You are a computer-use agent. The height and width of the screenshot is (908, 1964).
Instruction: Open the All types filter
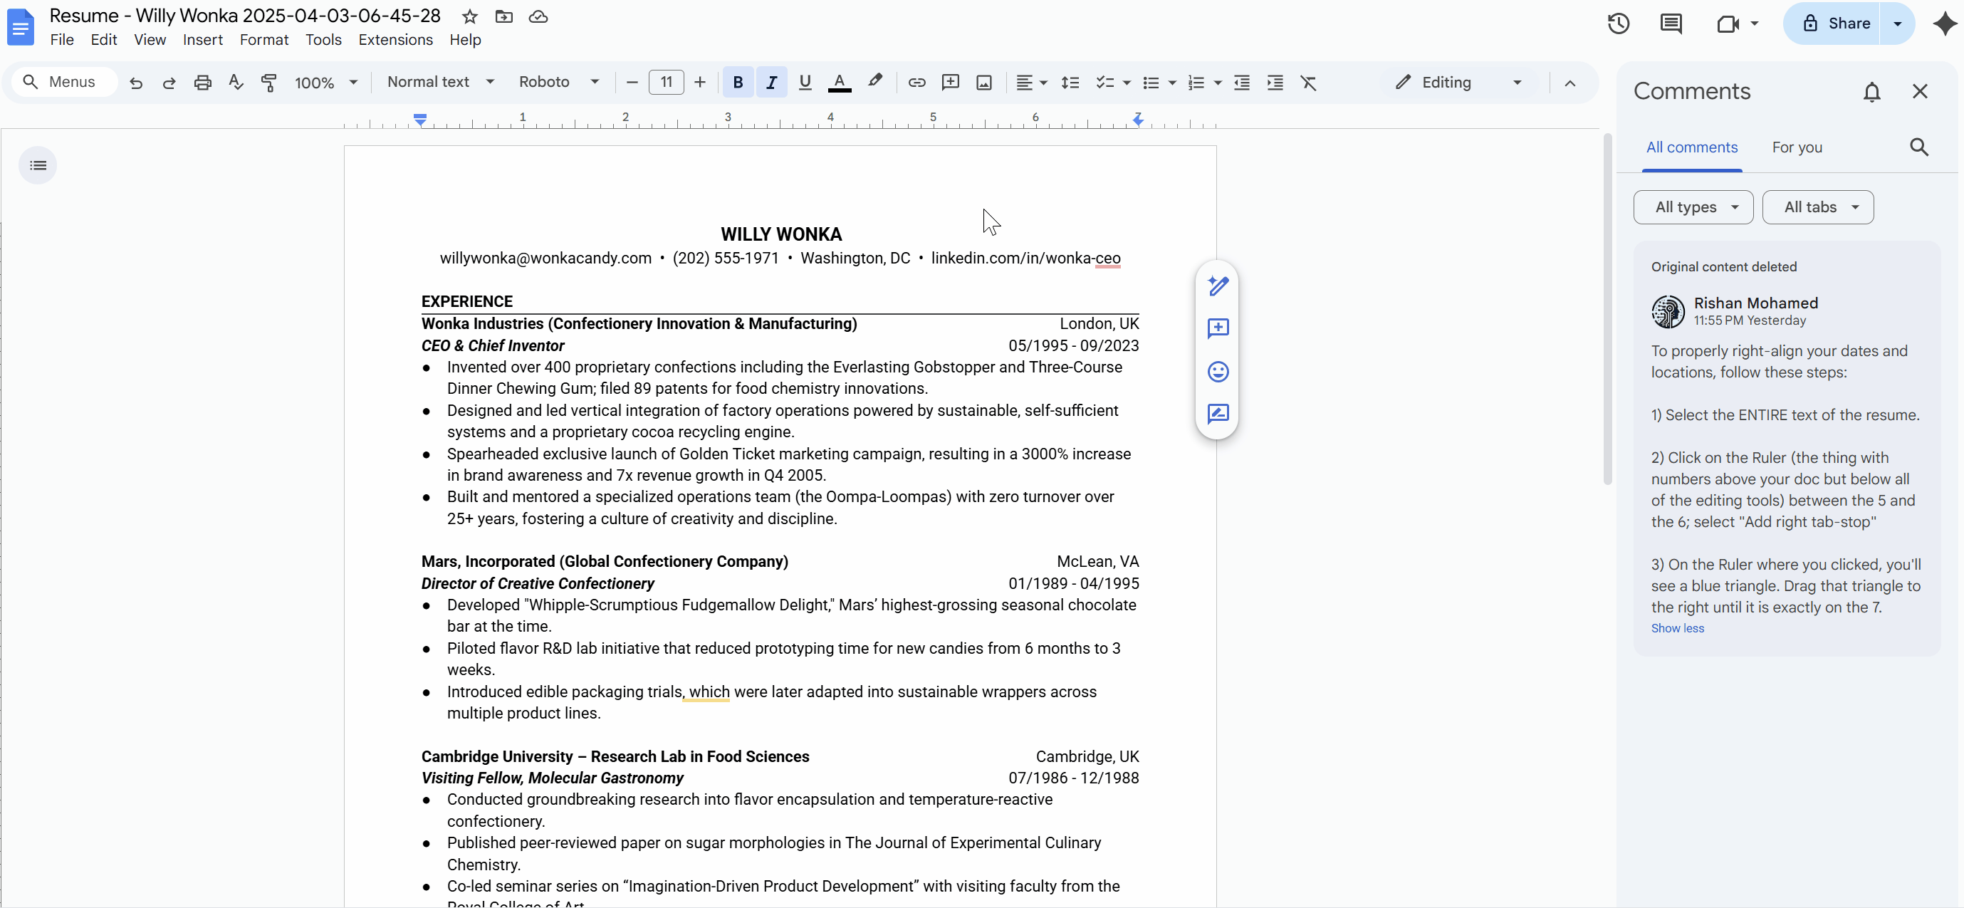tap(1693, 207)
